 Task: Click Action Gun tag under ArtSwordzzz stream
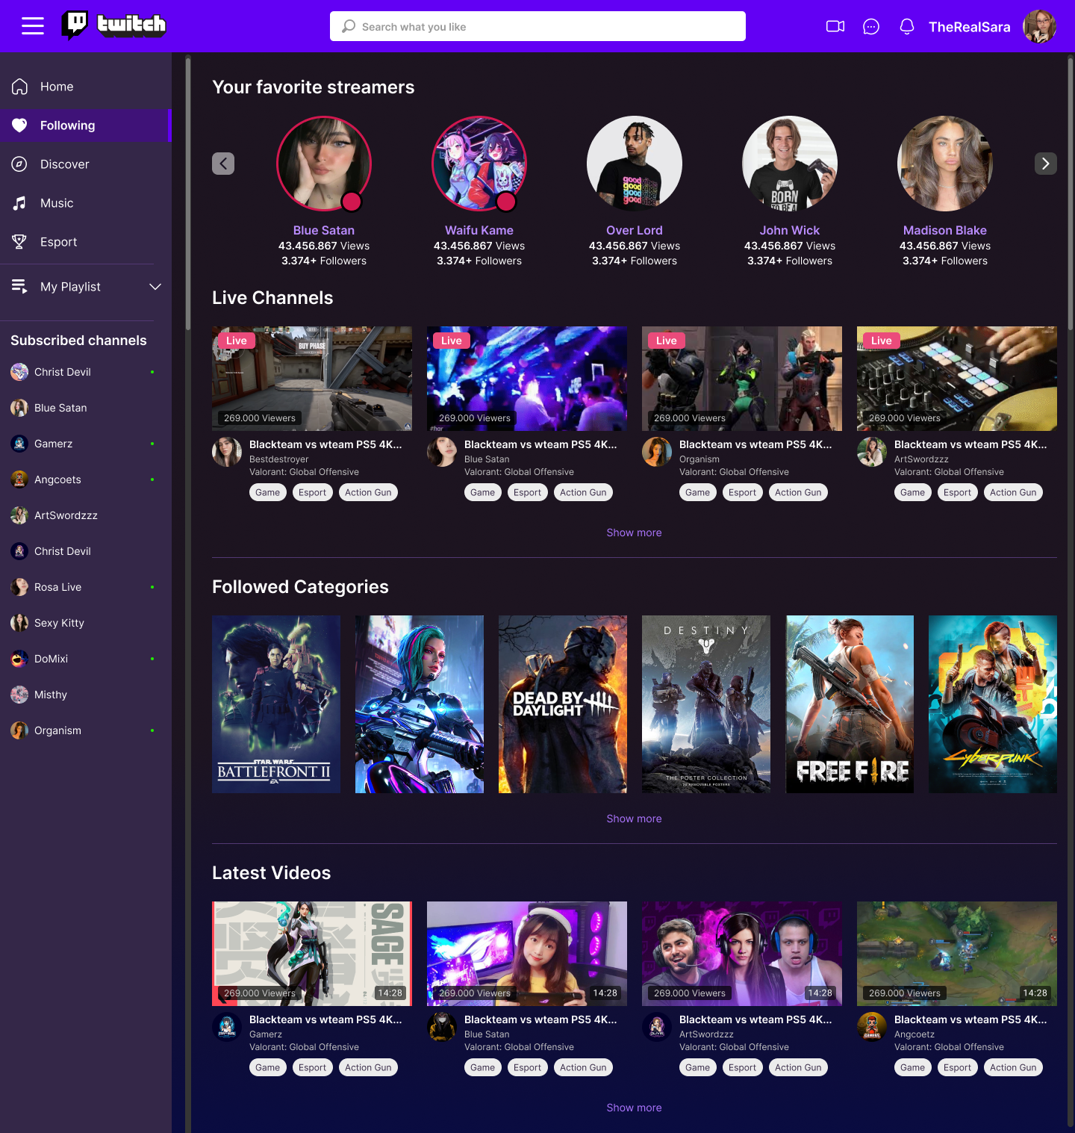[x=1013, y=492]
